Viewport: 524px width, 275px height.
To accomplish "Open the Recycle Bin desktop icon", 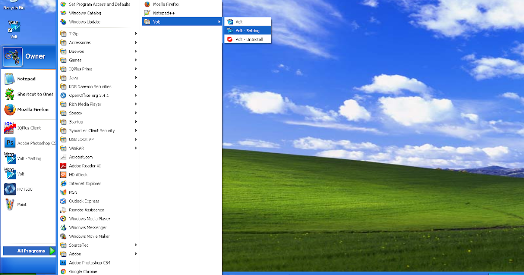I will pyautogui.click(x=14, y=5).
